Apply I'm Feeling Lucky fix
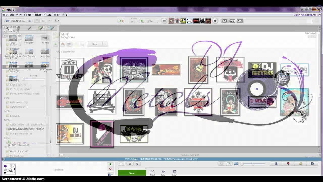 pos(13,53)
